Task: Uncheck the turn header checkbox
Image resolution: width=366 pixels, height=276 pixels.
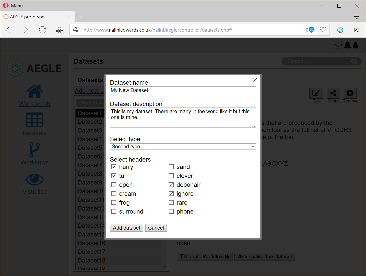Action: pos(114,176)
